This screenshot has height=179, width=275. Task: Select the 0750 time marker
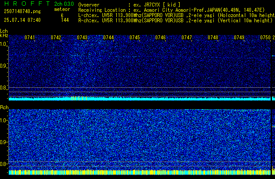pos(265,38)
